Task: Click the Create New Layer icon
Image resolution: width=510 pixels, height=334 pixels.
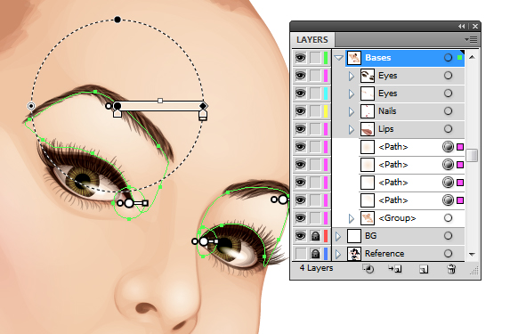Action: pyautogui.click(x=424, y=269)
